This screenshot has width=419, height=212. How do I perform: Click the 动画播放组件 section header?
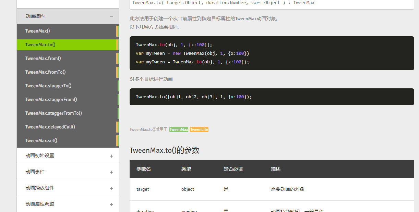68,188
